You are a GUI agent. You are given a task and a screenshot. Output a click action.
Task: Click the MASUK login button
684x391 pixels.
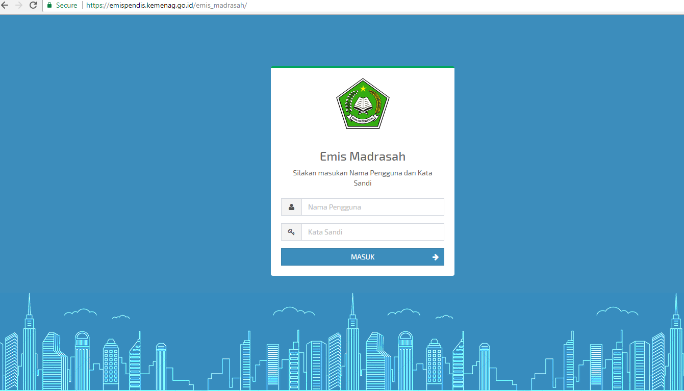[363, 257]
